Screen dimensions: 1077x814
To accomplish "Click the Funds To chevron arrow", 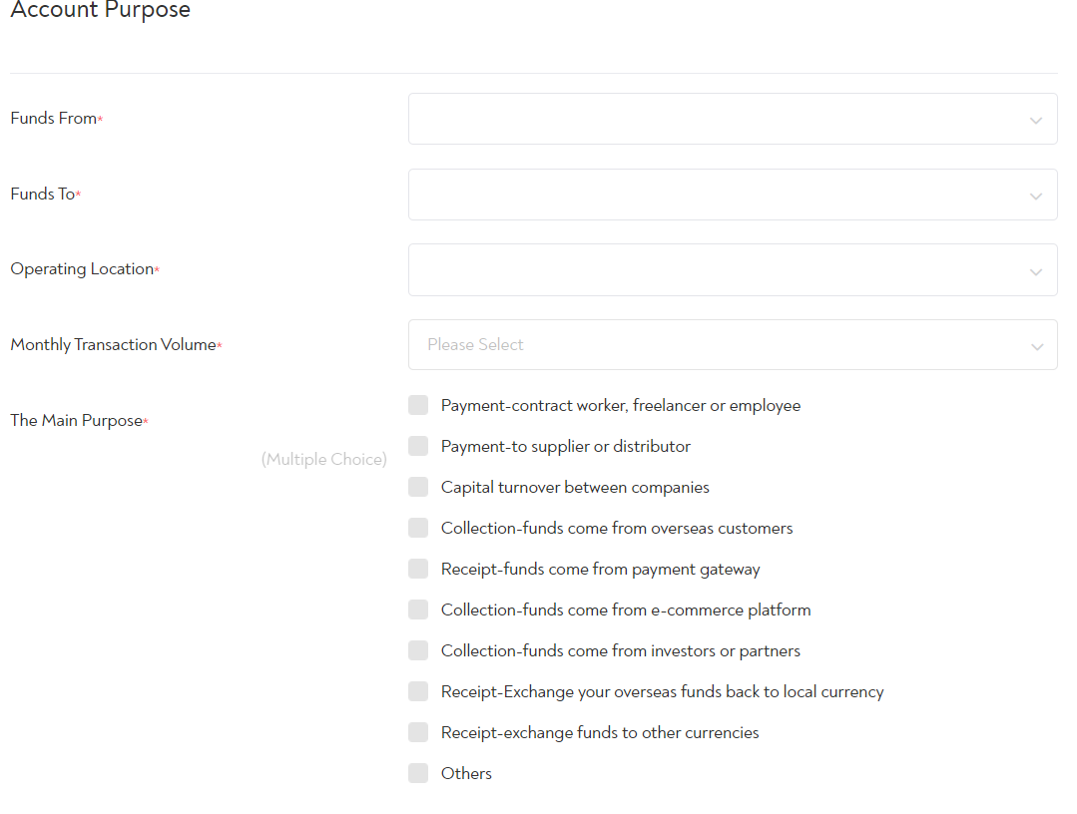I will [x=1036, y=197].
